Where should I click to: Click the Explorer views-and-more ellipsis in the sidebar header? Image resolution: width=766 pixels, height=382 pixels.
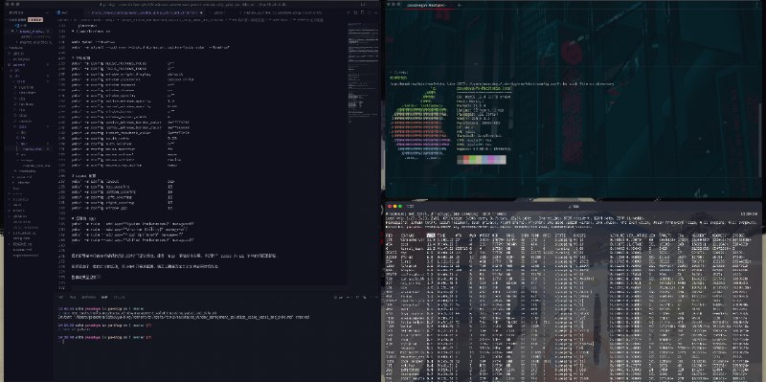pyautogui.click(x=49, y=12)
